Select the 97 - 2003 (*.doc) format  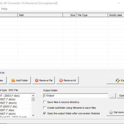coord(15,96)
